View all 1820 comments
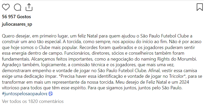 [x=33, y=101]
